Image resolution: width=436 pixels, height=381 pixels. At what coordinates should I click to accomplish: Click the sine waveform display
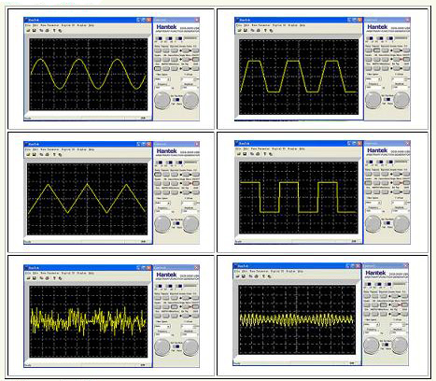tap(89, 74)
